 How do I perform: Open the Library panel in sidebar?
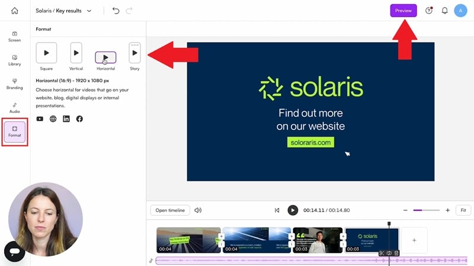pyautogui.click(x=14, y=60)
